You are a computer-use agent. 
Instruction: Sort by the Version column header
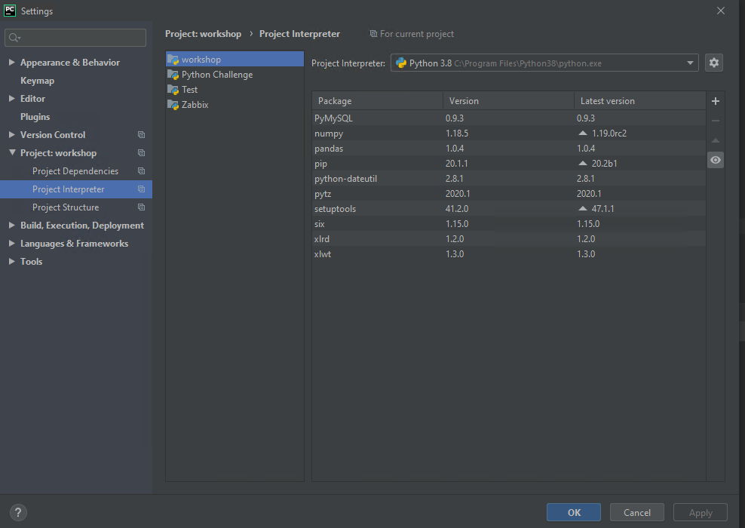pyautogui.click(x=508, y=101)
